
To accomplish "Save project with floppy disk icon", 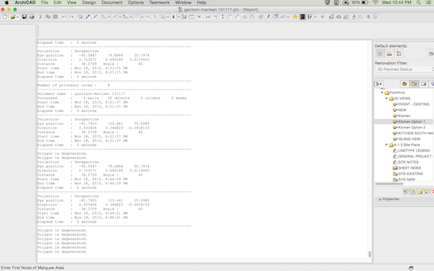I will tap(25, 17).
